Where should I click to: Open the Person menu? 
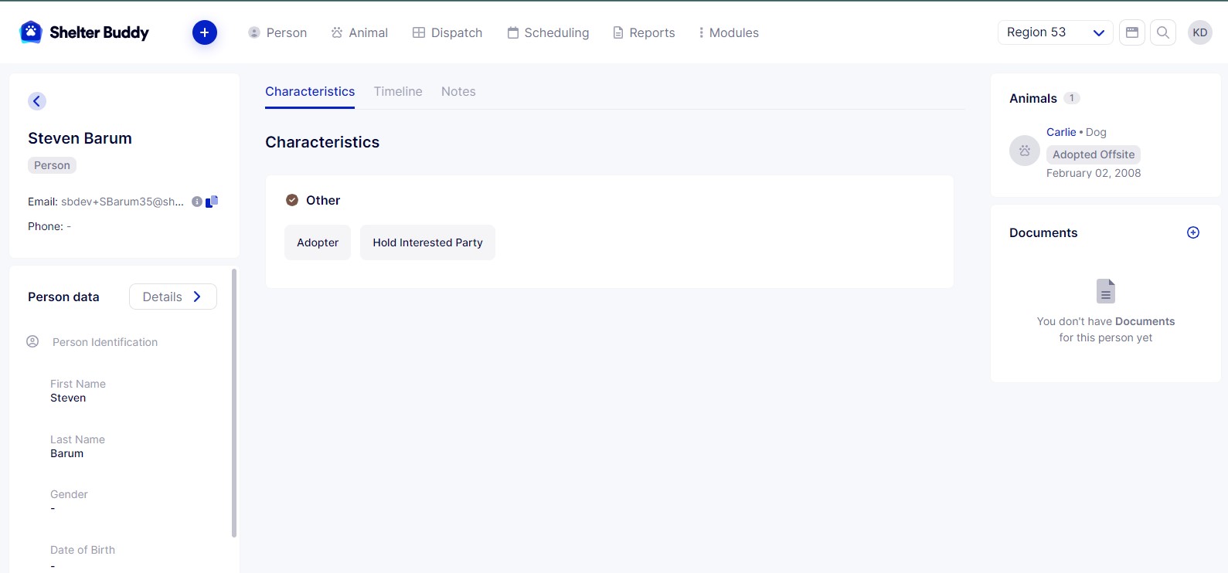(277, 32)
